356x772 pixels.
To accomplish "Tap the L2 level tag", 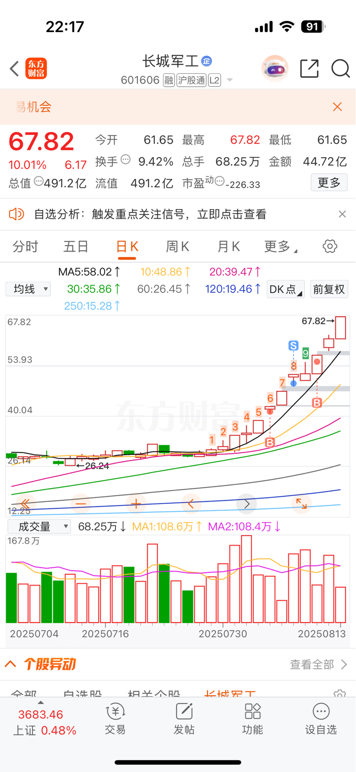I will pyautogui.click(x=214, y=80).
